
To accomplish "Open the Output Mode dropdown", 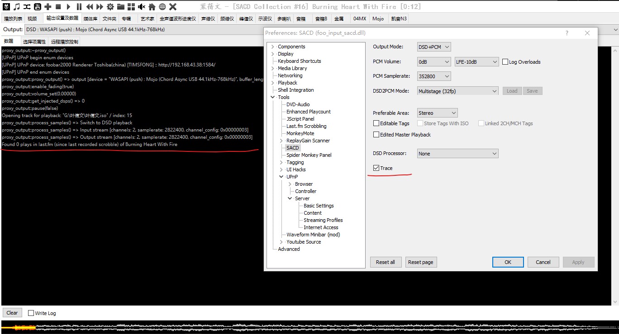I will coord(434,47).
